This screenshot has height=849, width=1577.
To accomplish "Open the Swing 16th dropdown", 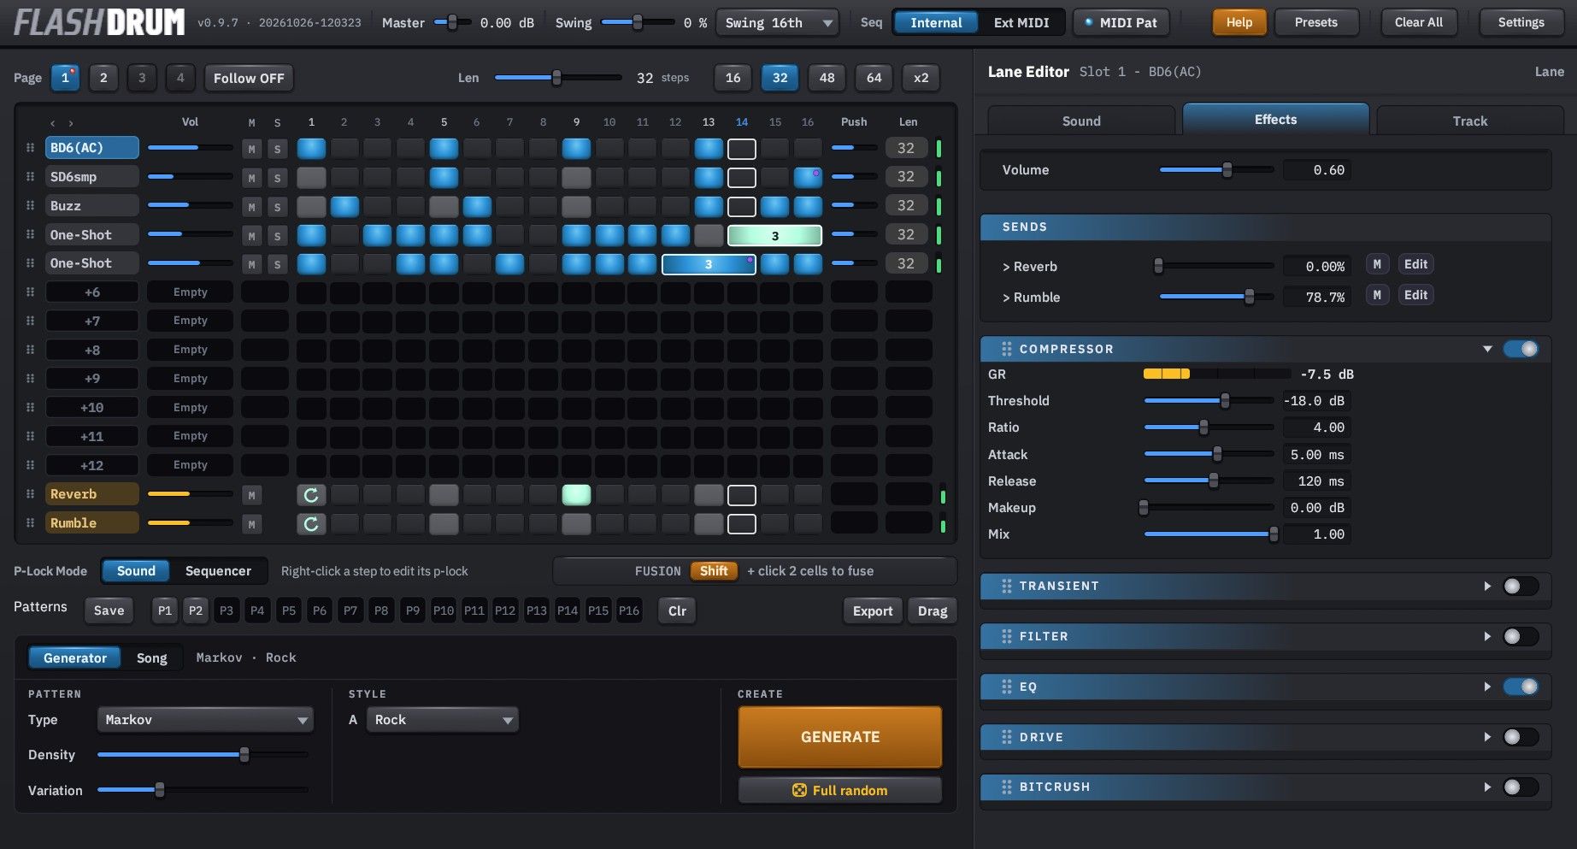I will click(x=778, y=23).
